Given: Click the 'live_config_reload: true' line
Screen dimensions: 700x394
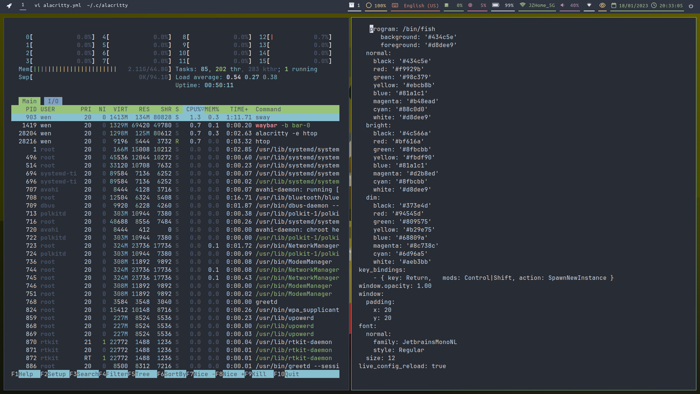Looking at the screenshot, I should [x=402, y=366].
